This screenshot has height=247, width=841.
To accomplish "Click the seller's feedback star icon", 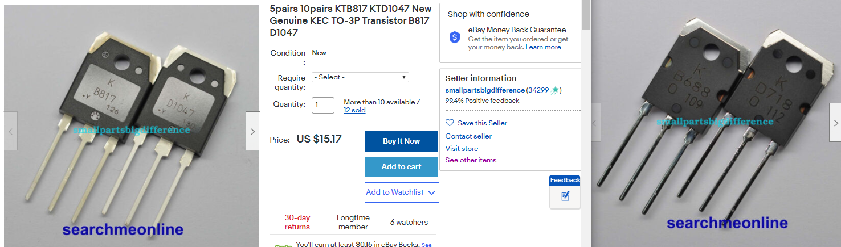I will (x=555, y=90).
